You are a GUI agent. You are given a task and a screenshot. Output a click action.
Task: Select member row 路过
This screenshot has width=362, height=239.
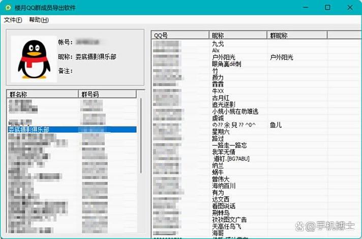(x=218, y=139)
